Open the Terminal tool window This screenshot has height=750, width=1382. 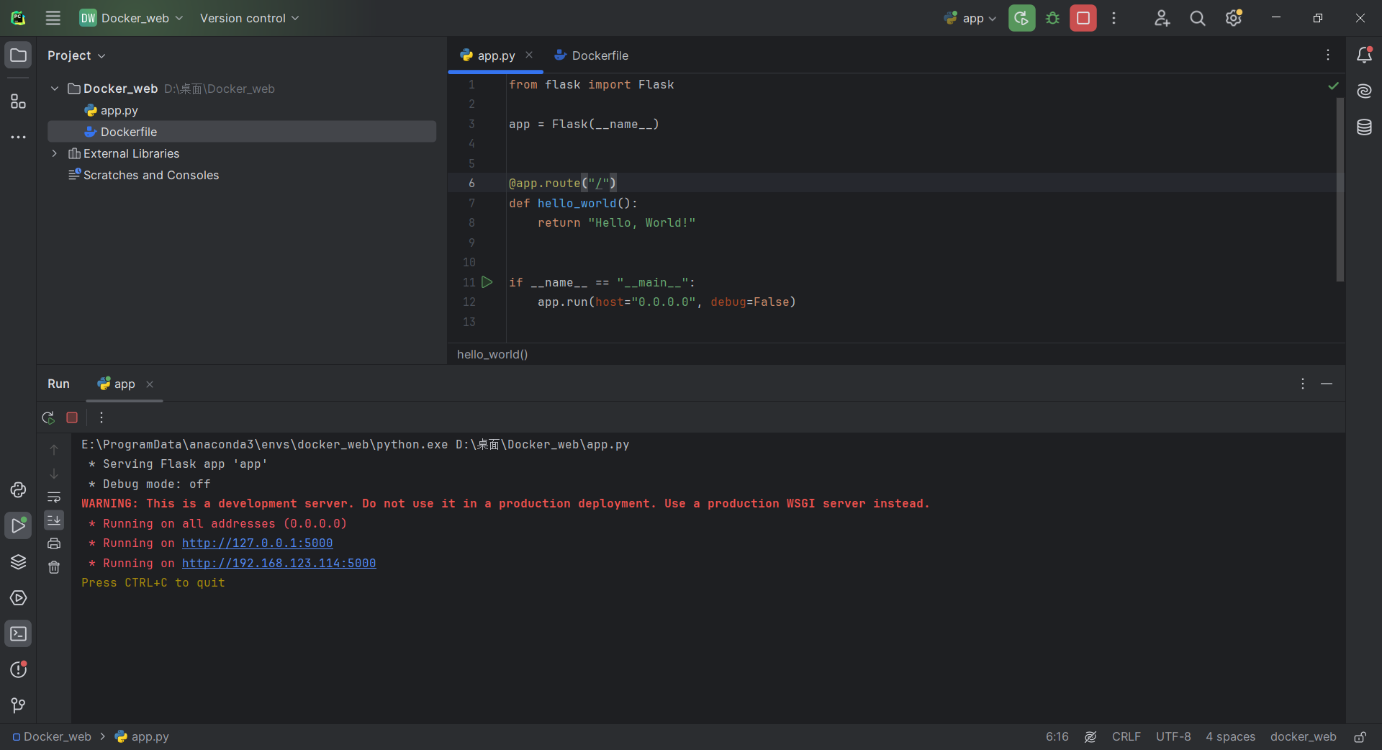18,633
